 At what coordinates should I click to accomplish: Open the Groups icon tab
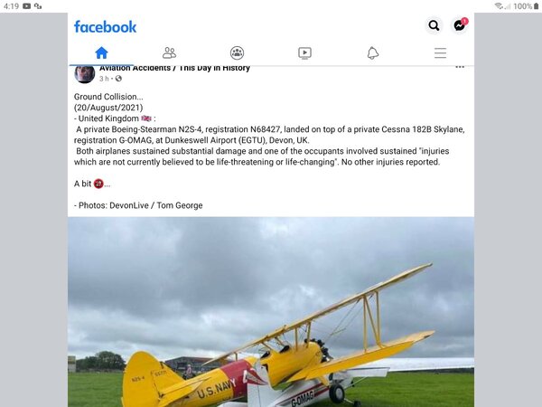pos(237,53)
